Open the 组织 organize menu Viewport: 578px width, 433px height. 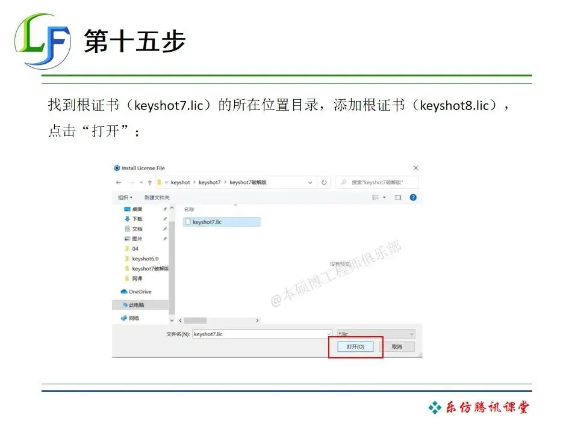(x=125, y=197)
